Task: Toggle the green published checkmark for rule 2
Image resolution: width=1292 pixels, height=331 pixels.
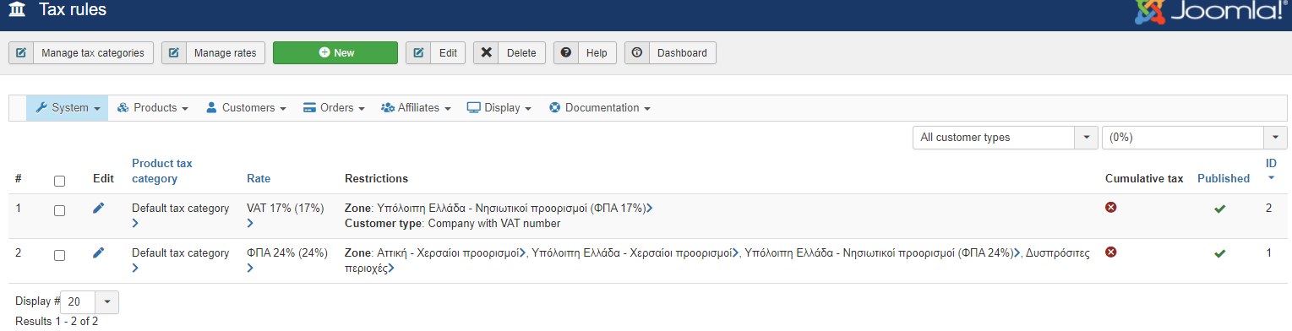Action: click(1219, 253)
